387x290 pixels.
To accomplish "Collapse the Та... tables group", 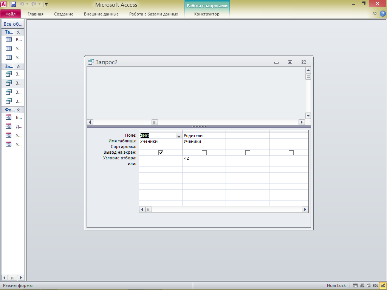I will [18, 32].
